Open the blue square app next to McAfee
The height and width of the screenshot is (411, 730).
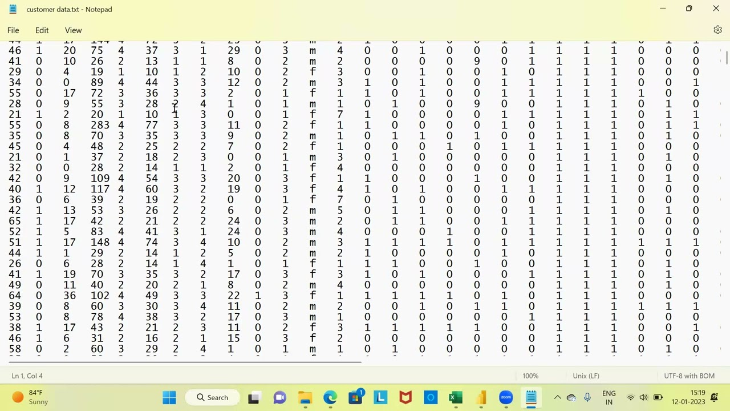tap(431, 397)
